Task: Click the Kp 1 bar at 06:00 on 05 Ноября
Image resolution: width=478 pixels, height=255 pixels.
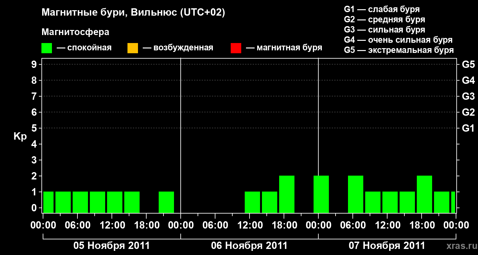Action: click(x=80, y=202)
